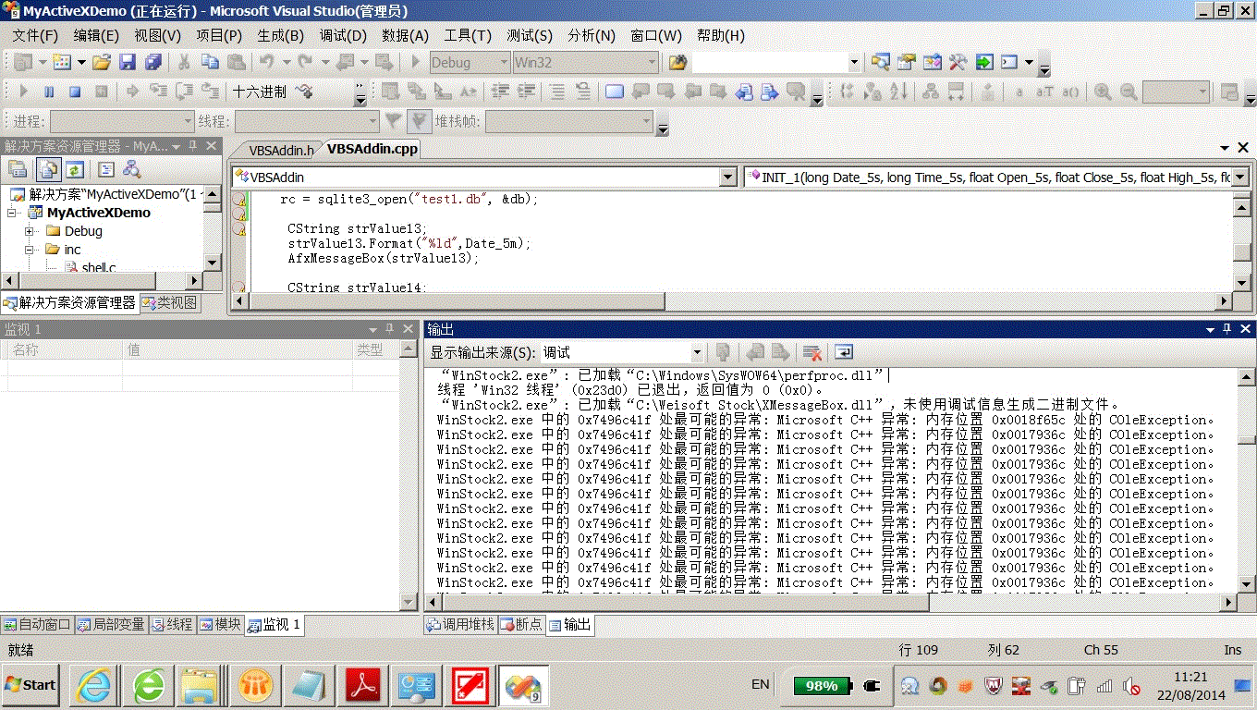Switch to the 局部变量 tab
Image resolution: width=1257 pixels, height=710 pixels.
[111, 625]
